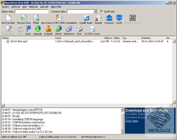Expand the Rychlost disku dropdown
This screenshot has height=140, width=177.
point(95,11)
